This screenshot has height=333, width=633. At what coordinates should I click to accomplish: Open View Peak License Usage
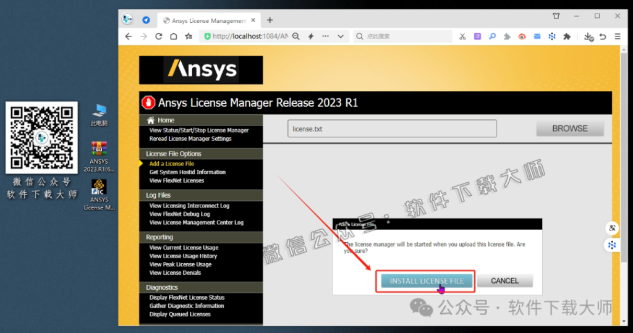tap(180, 265)
